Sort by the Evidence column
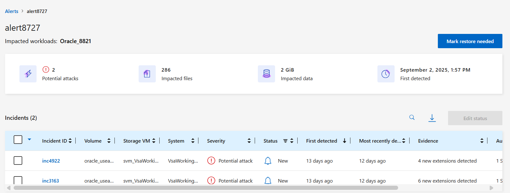The image size is (510, 193). tap(482, 141)
